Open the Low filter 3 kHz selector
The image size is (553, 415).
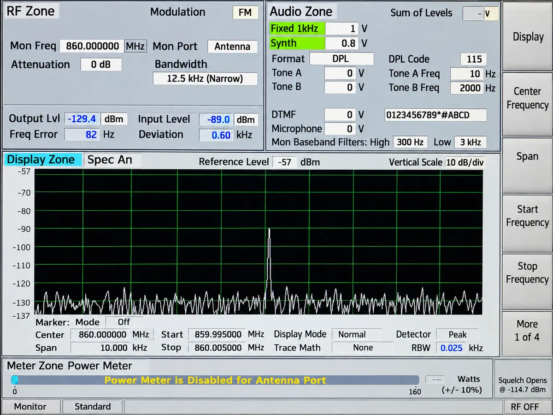coord(471,142)
